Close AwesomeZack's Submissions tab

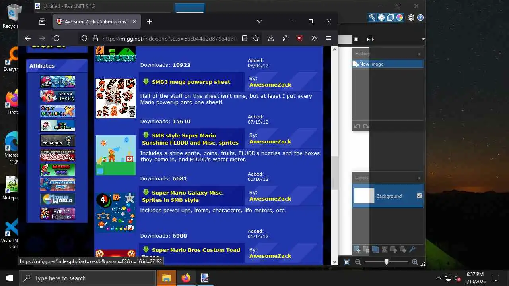(134, 21)
